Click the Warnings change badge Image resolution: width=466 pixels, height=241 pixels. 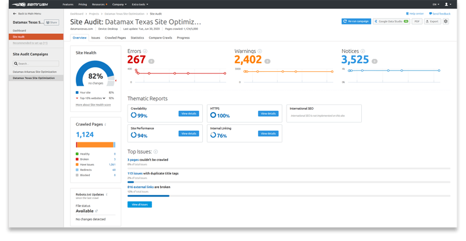pyautogui.click(x=267, y=61)
